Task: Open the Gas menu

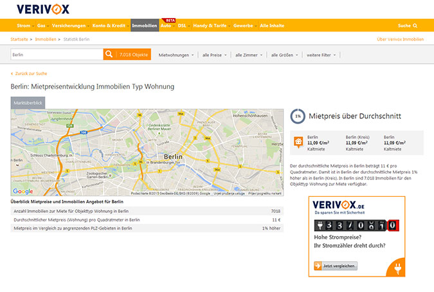Action: coord(42,26)
